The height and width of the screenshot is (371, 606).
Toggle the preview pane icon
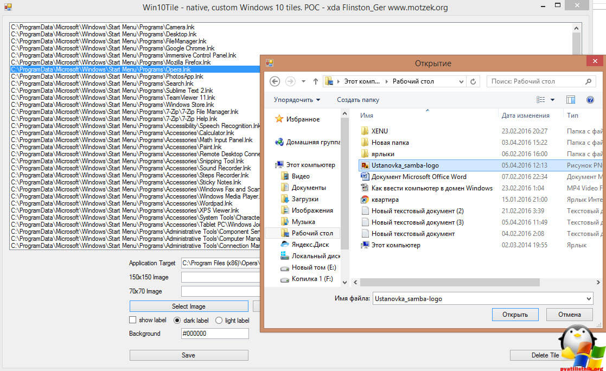click(x=571, y=100)
